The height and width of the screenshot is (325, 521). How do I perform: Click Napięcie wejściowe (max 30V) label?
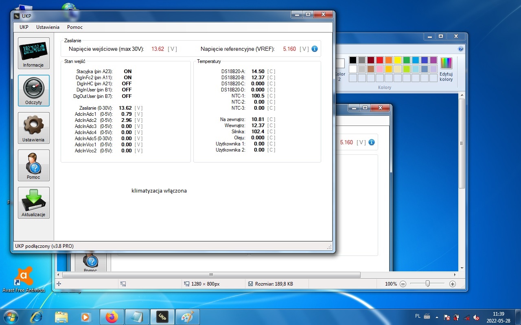tap(107, 49)
